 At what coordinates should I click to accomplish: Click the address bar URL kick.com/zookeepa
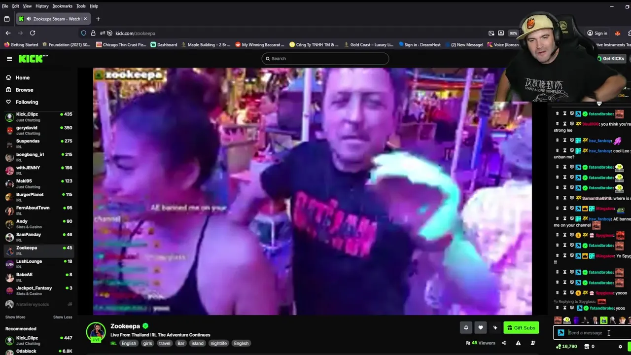pos(135,33)
